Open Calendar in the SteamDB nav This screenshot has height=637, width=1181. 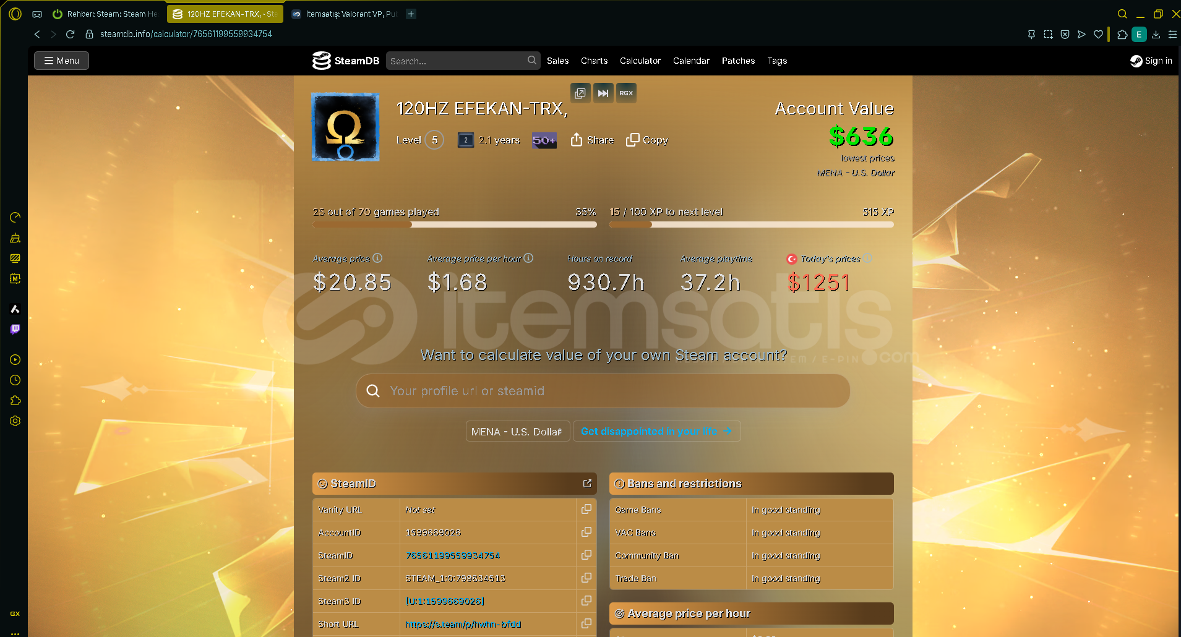tap(691, 61)
